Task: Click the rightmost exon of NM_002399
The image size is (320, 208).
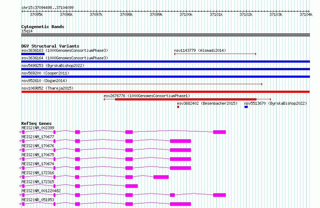Action: [x=220, y=132]
